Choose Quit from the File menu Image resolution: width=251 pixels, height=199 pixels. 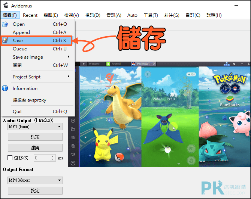pyautogui.click(x=38, y=112)
